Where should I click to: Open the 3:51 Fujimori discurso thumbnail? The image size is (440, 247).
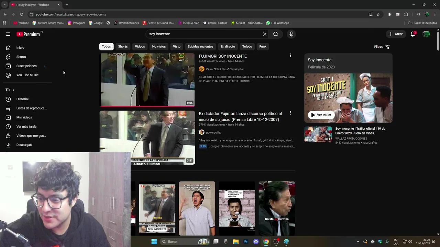(147, 138)
